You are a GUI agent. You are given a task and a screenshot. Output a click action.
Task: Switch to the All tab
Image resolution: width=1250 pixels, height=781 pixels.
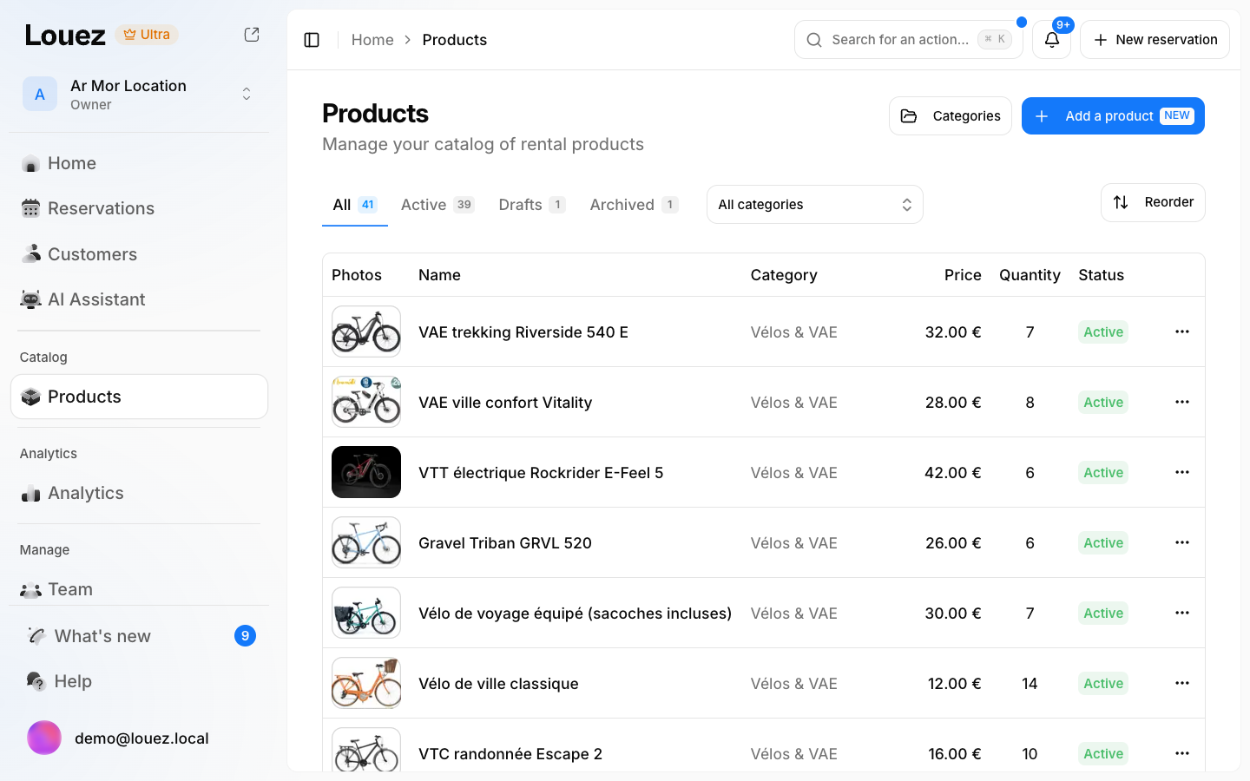(354, 205)
